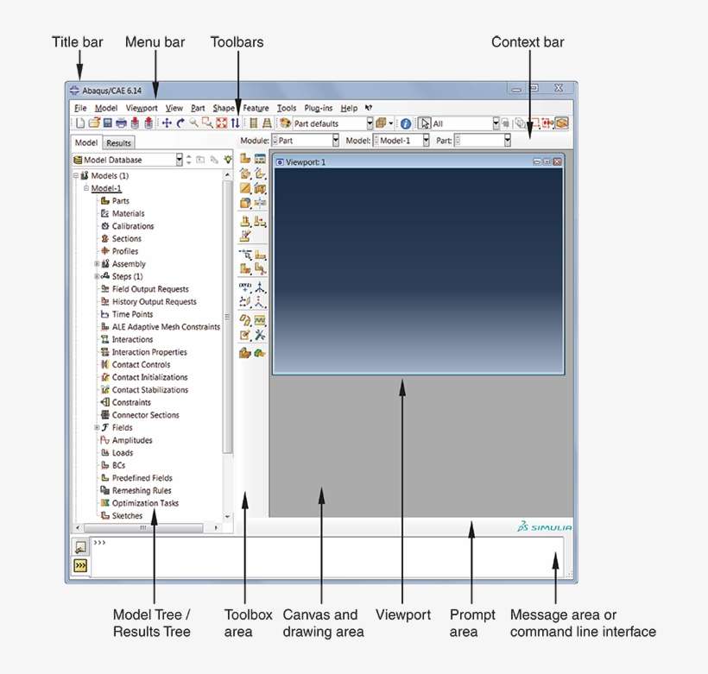The width and height of the screenshot is (708, 674).
Task: Open the Module dropdown showing Part
Action: (336, 140)
